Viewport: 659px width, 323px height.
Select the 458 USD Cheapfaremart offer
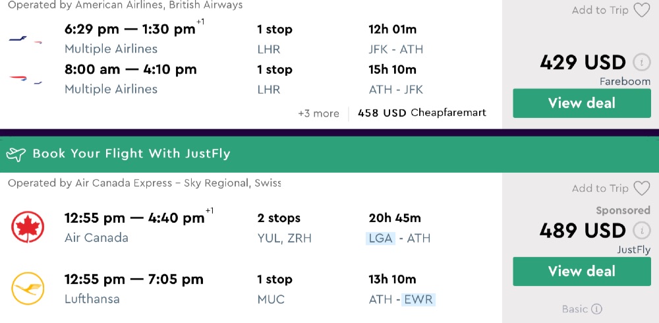[422, 113]
